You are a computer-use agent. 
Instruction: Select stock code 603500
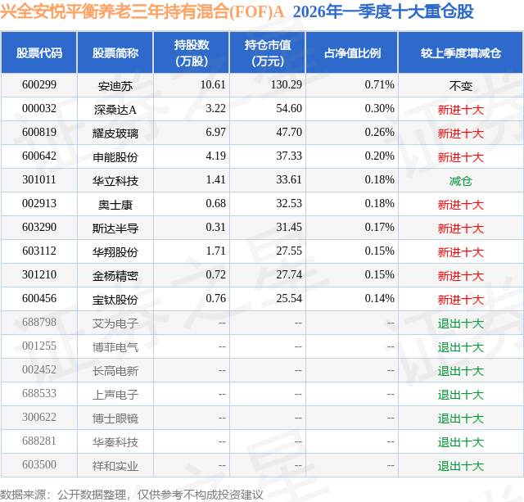[39, 464]
